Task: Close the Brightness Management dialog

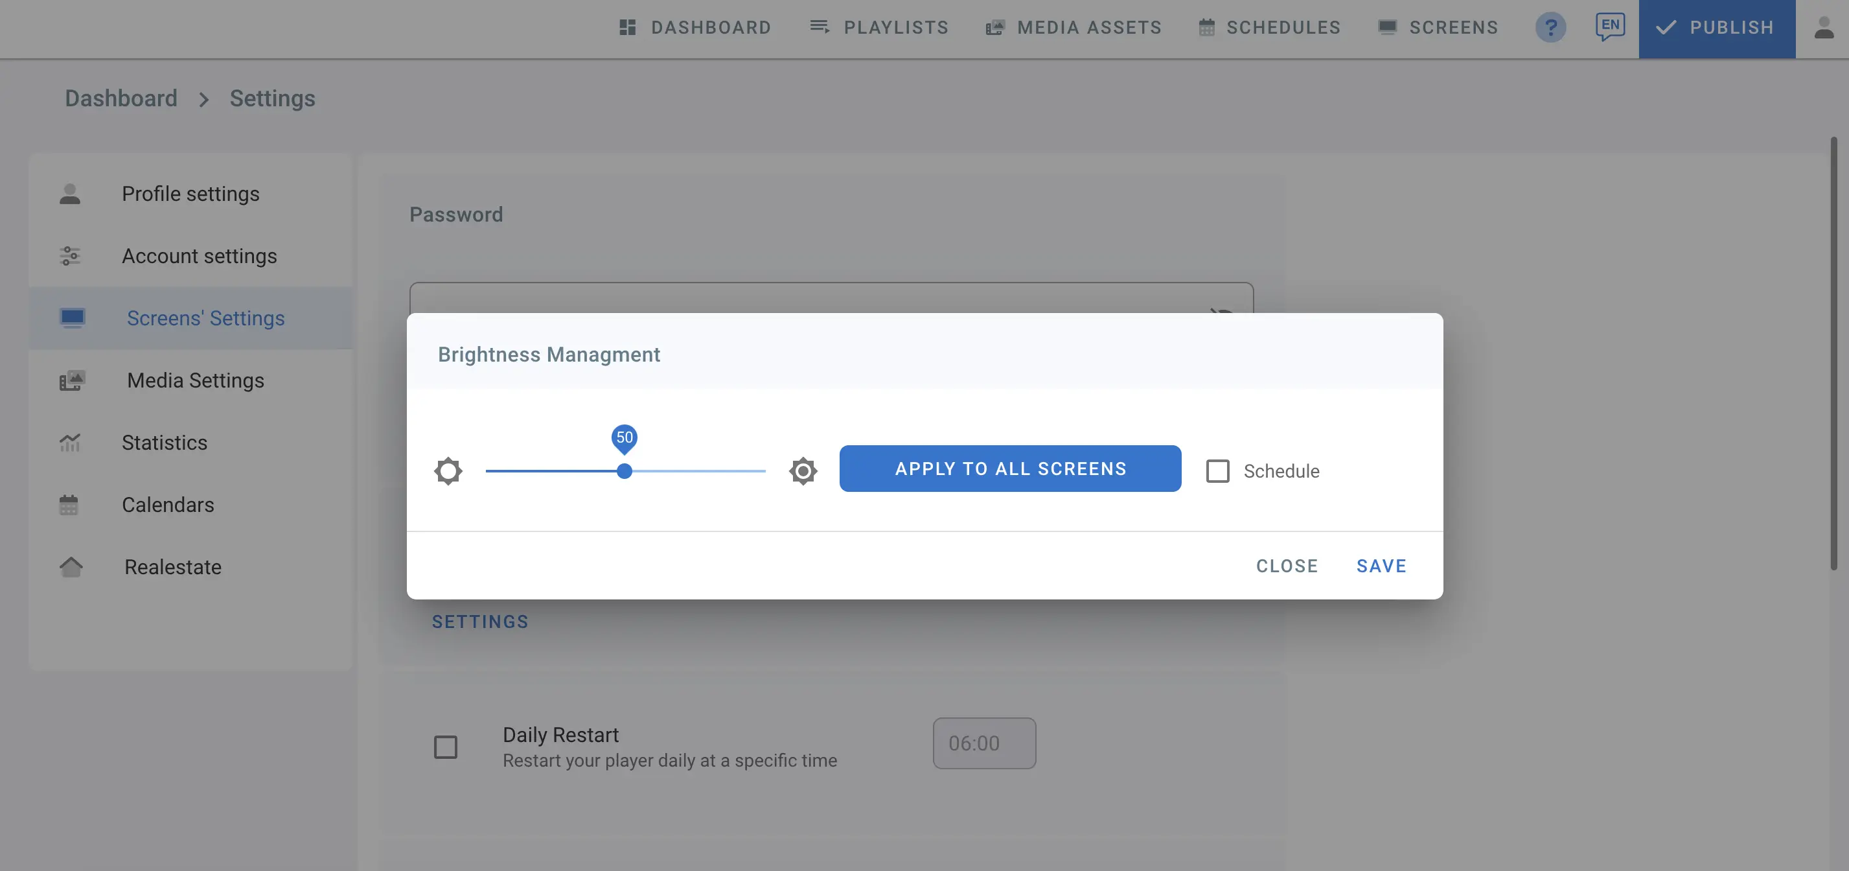Action: coord(1286,566)
